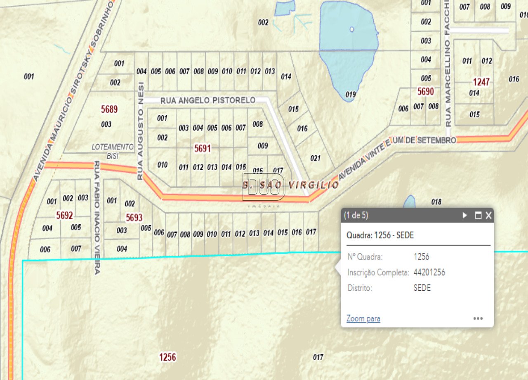Click the Rua Fabio Inacio Vieira label

[x=97, y=218]
